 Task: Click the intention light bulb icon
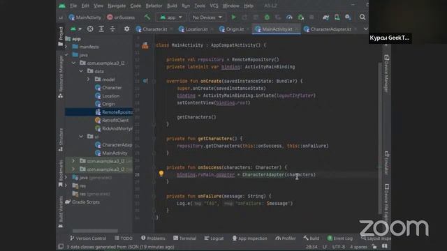(x=161, y=174)
